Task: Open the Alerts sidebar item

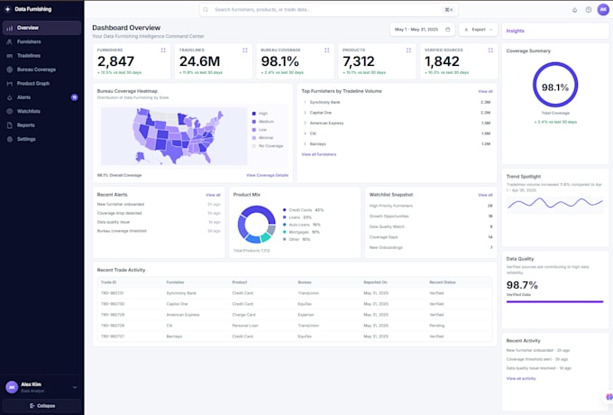Action: 41,97
